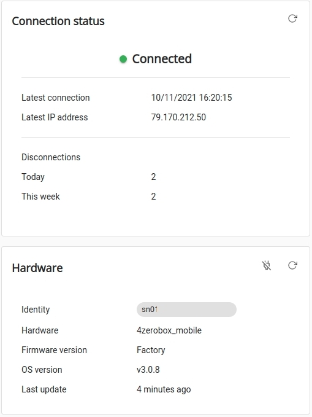Click the unplug device icon in Hardware

point(267,265)
